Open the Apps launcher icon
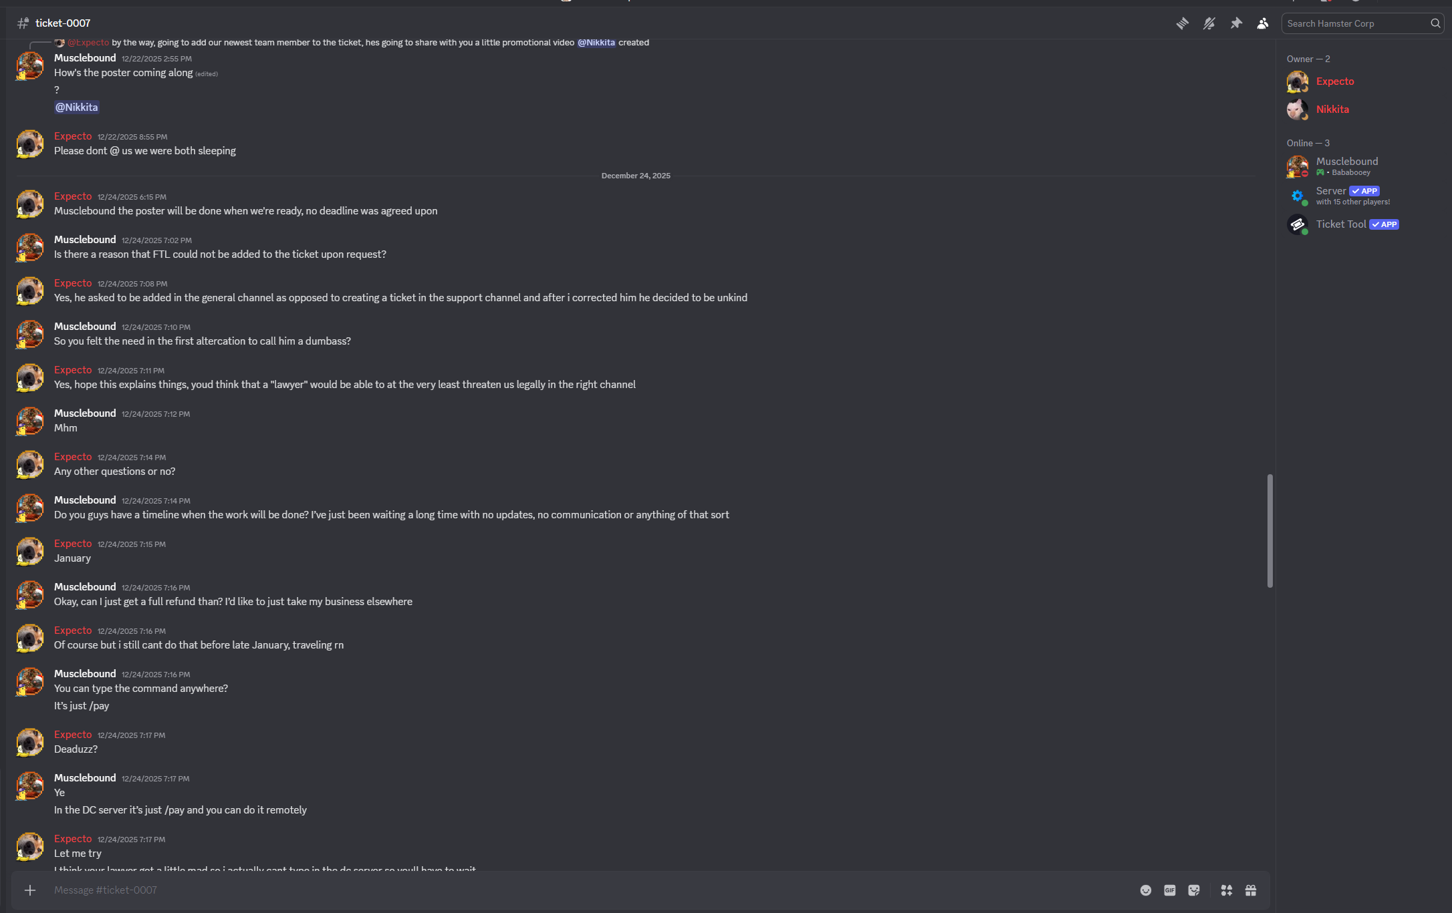 [x=1227, y=890]
